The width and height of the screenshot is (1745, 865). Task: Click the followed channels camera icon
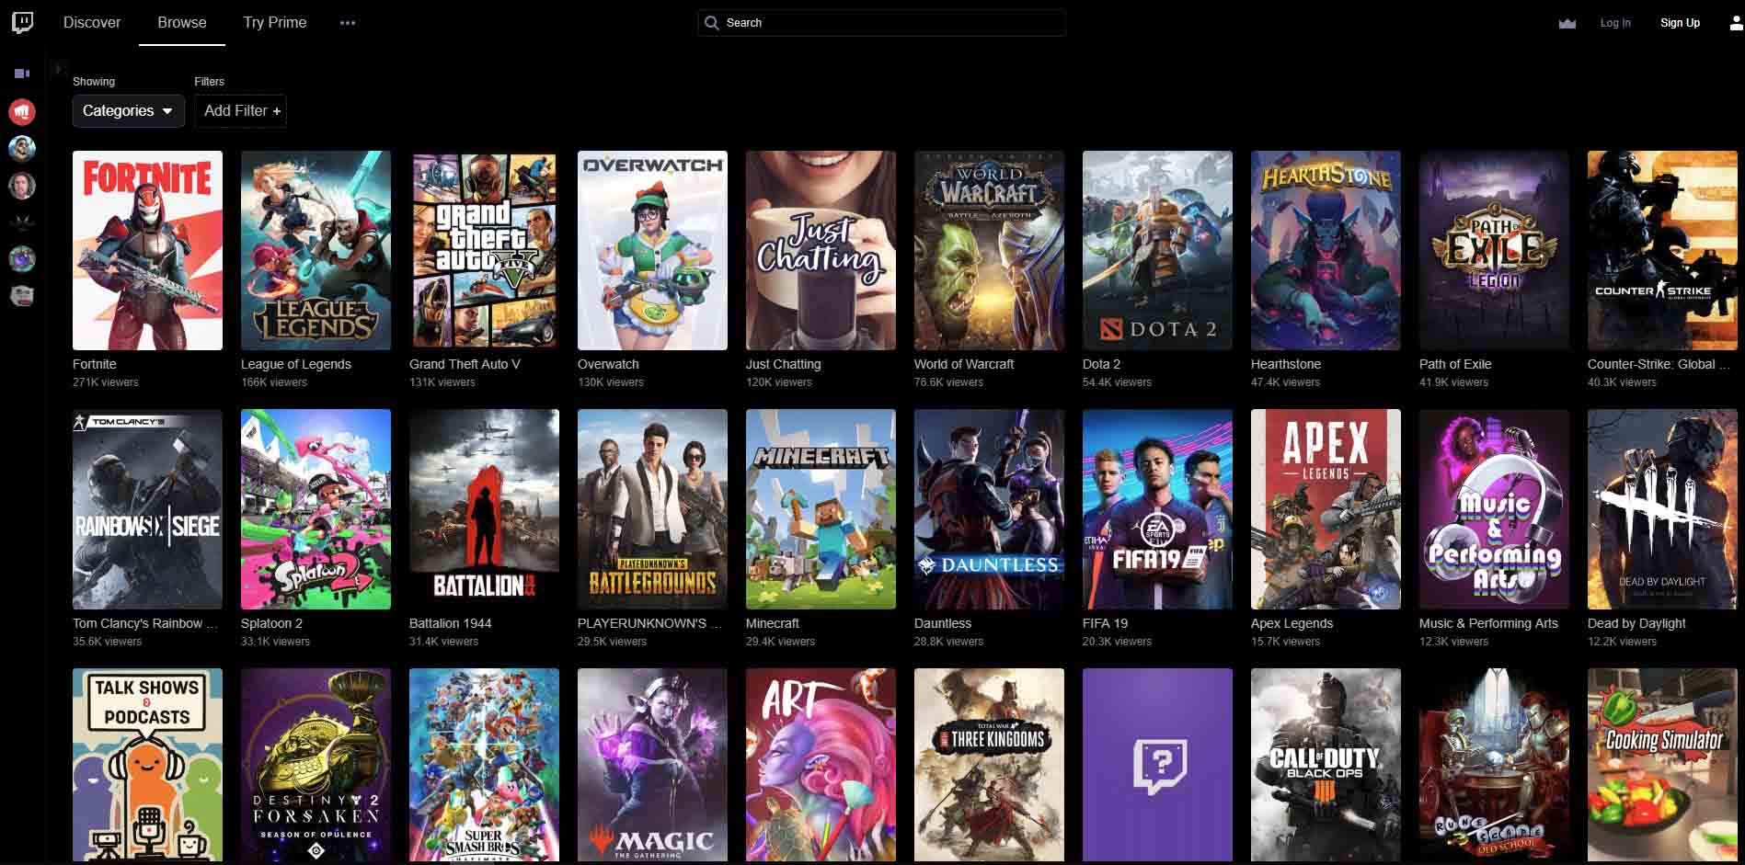22,74
